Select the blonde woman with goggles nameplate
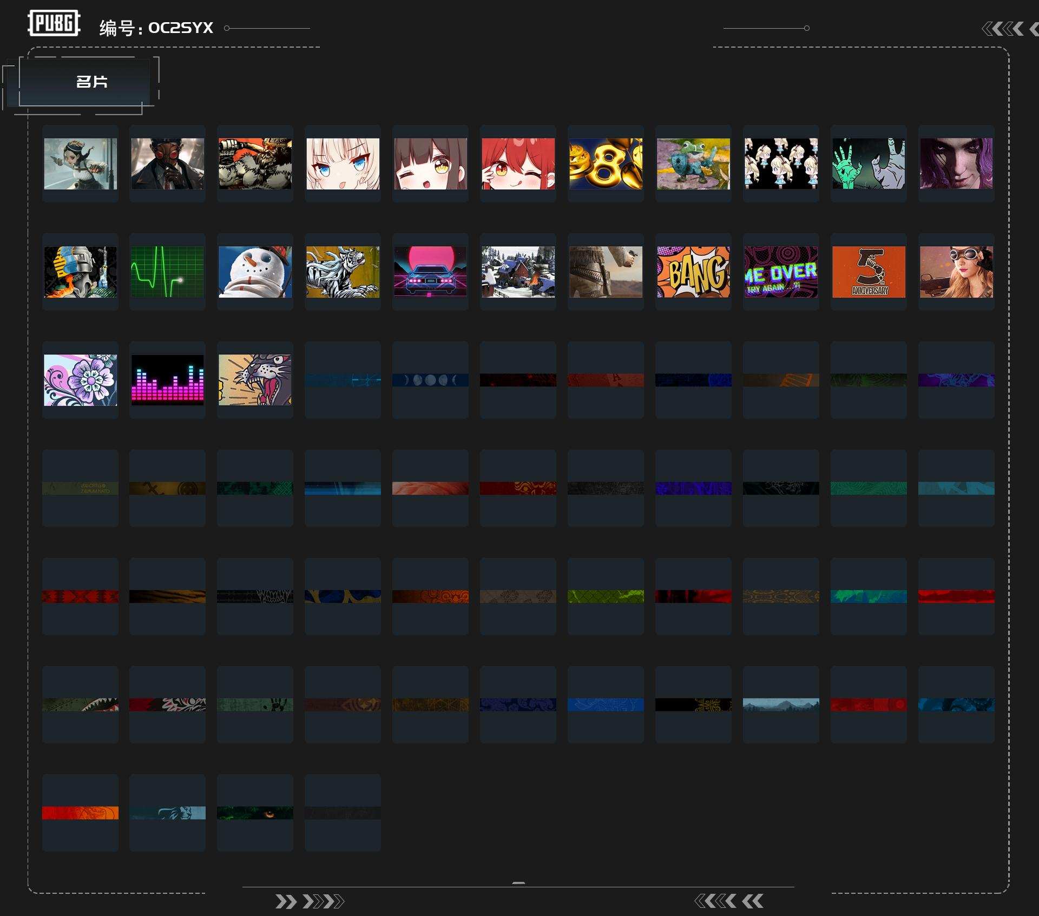The image size is (1039, 916). (x=957, y=272)
